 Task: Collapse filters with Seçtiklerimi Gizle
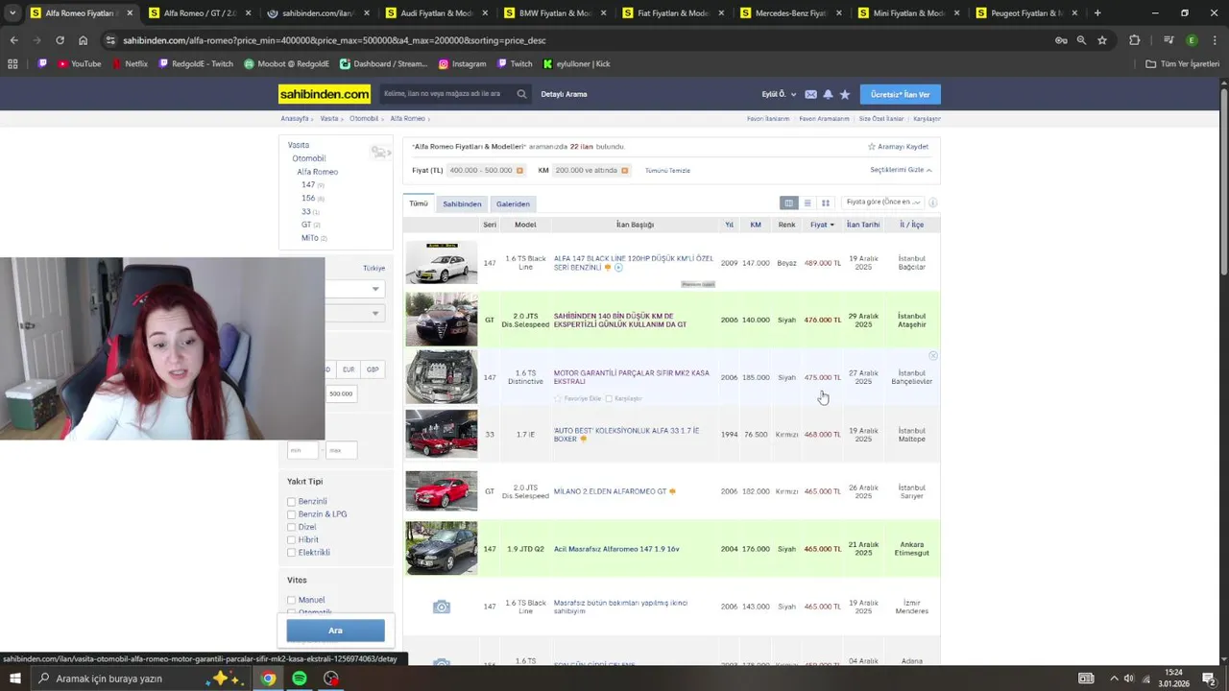[901, 170]
